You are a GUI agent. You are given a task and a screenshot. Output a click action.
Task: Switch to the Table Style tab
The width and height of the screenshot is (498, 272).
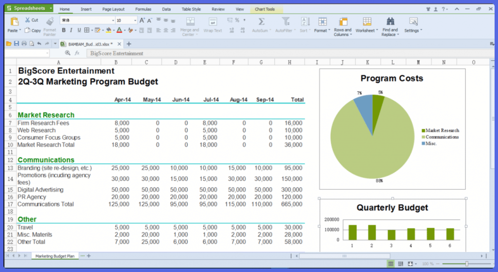tap(191, 9)
